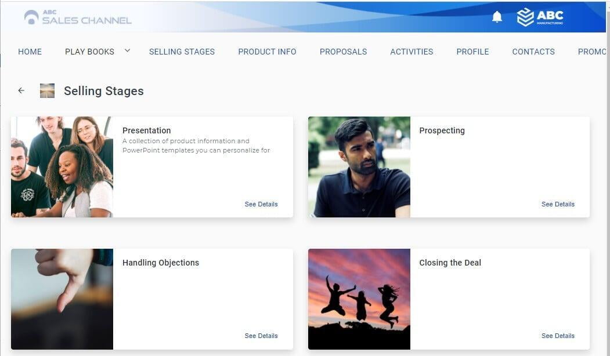The image size is (610, 356).
Task: Go back using the left arrow
Action: pyautogui.click(x=21, y=90)
